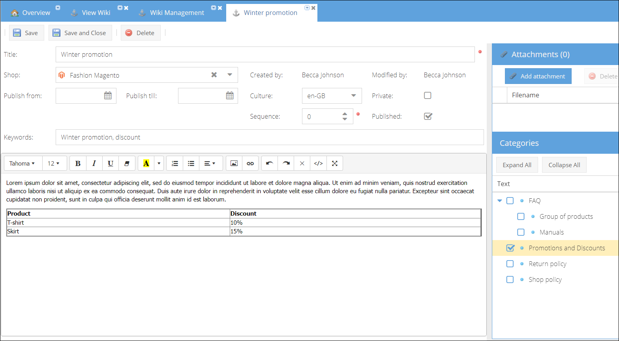
Task: Toggle italic formatting in editor
Action: click(x=94, y=163)
